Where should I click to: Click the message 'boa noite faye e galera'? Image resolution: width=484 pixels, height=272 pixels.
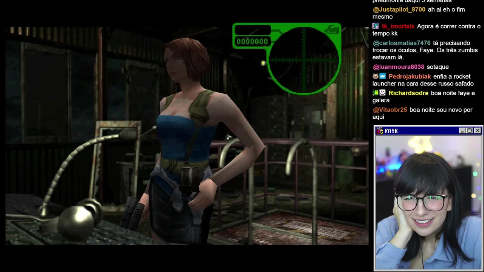pos(423,96)
